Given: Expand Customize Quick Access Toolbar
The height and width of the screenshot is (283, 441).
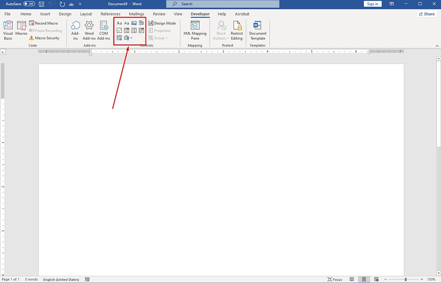Looking at the screenshot, I should [x=80, y=4].
